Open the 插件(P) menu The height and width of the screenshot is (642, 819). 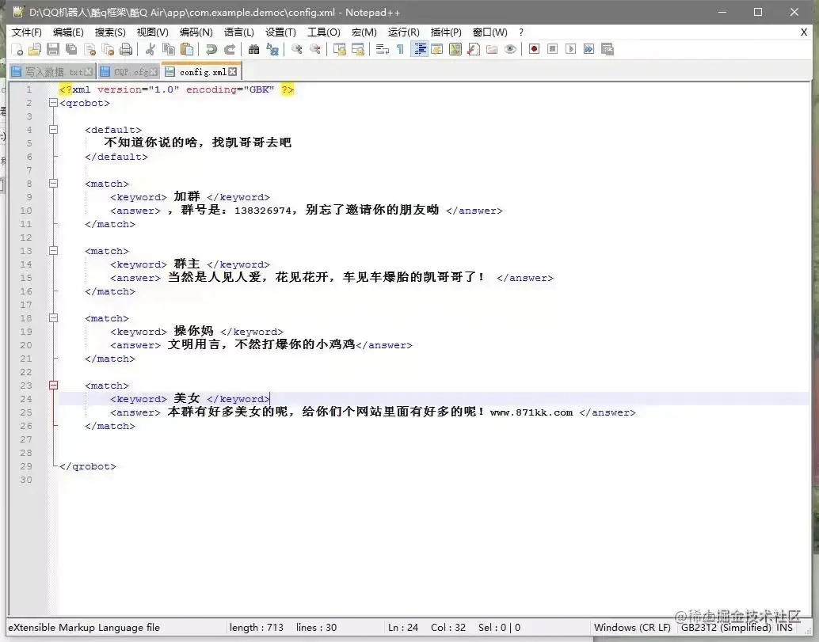[446, 32]
